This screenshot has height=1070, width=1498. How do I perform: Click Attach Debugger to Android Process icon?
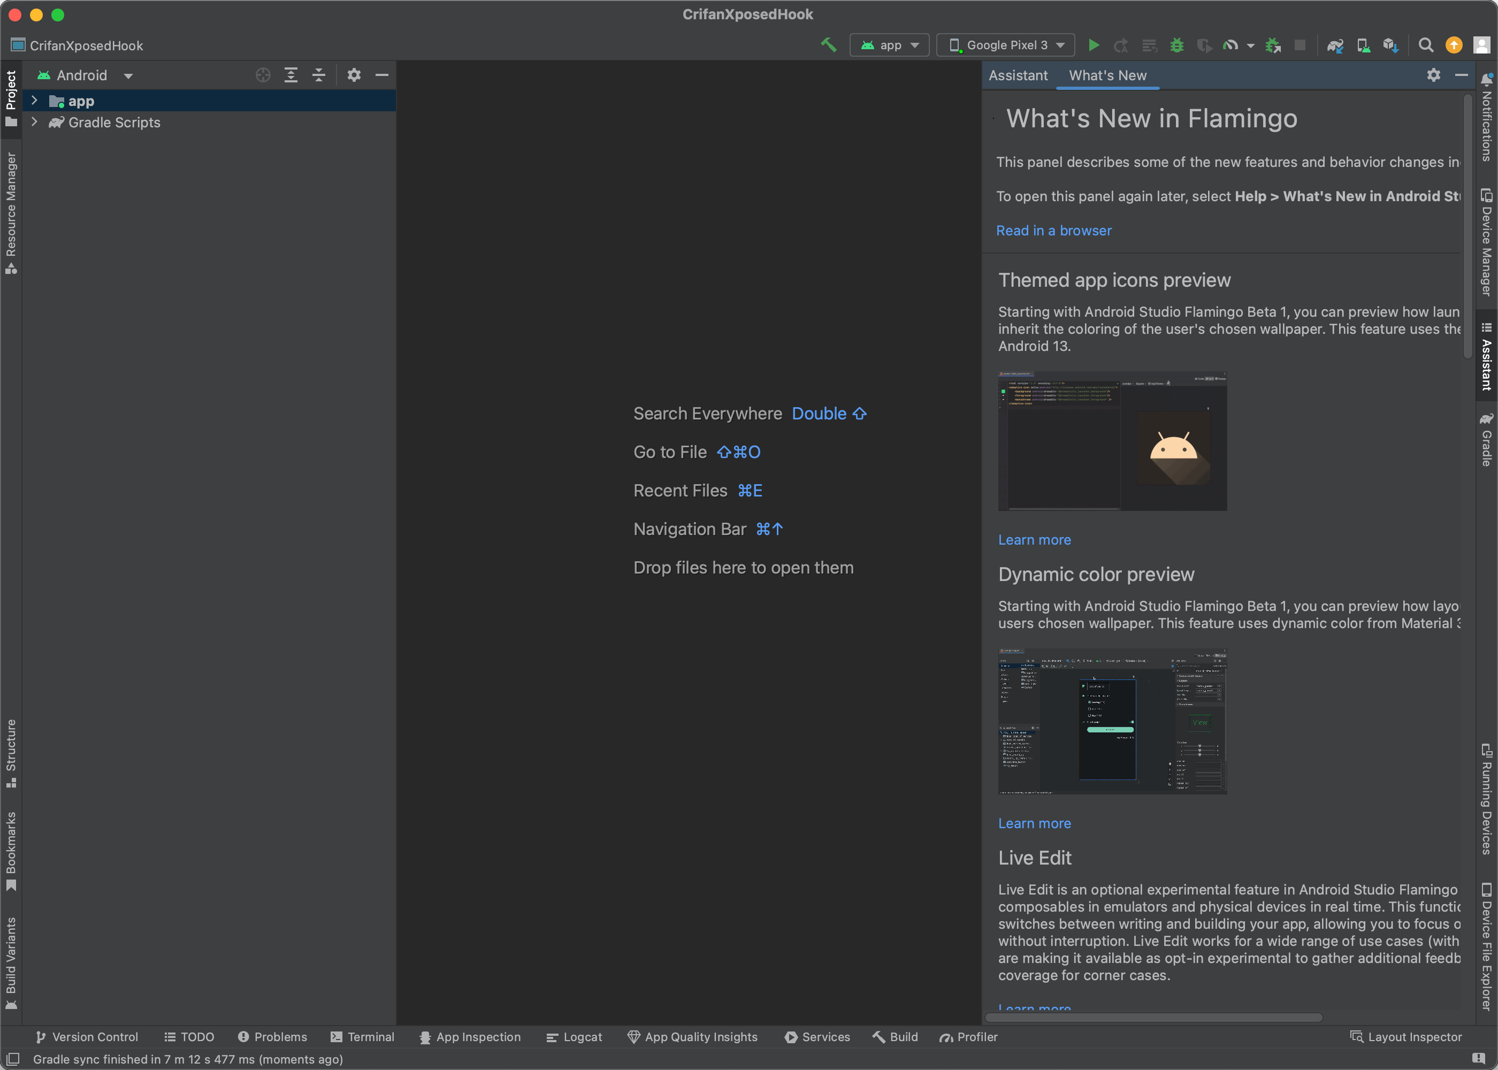pyautogui.click(x=1273, y=45)
